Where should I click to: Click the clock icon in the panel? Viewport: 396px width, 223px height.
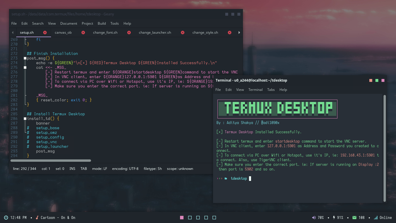(x=6, y=217)
